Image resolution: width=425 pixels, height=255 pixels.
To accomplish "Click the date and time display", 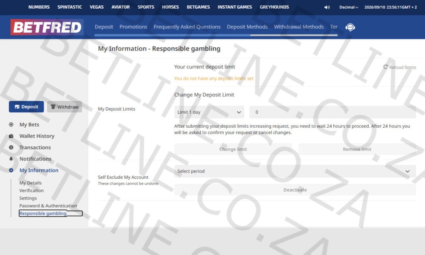I will click(391, 7).
